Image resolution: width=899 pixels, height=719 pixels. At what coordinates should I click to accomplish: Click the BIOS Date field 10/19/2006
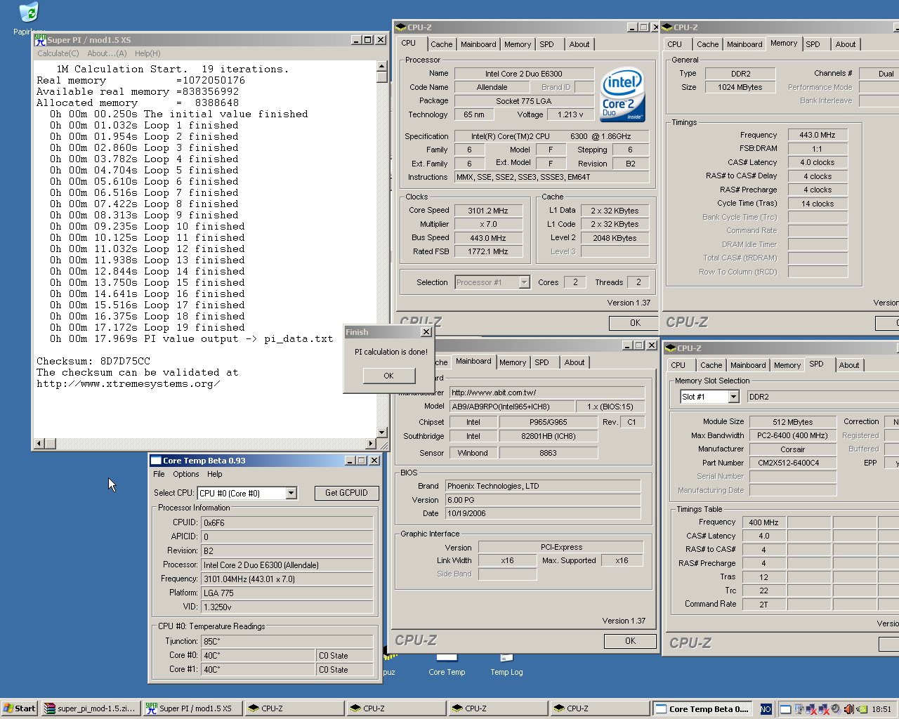[x=543, y=513]
